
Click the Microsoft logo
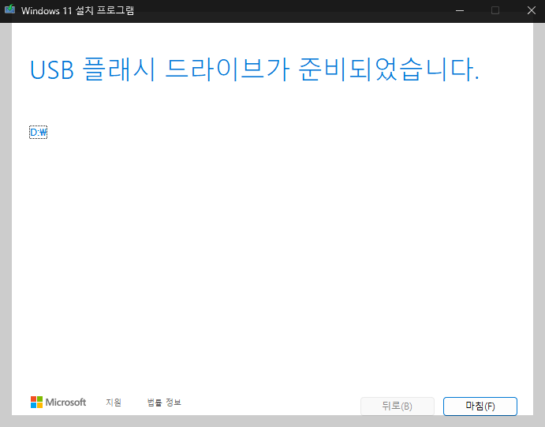[58, 403]
